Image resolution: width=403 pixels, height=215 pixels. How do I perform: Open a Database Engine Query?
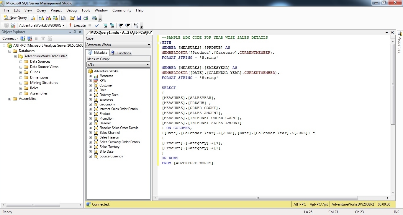tap(33, 18)
